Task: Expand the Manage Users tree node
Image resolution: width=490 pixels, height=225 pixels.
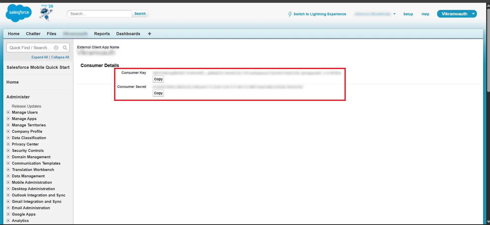Action: (8, 112)
